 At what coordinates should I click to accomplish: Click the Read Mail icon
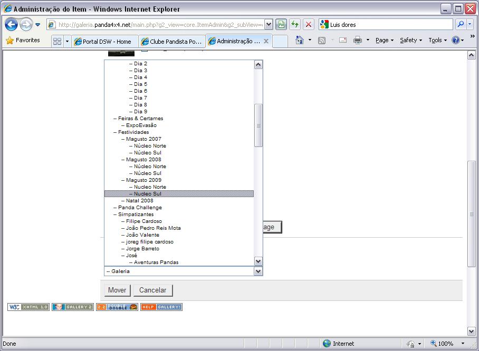click(x=343, y=40)
